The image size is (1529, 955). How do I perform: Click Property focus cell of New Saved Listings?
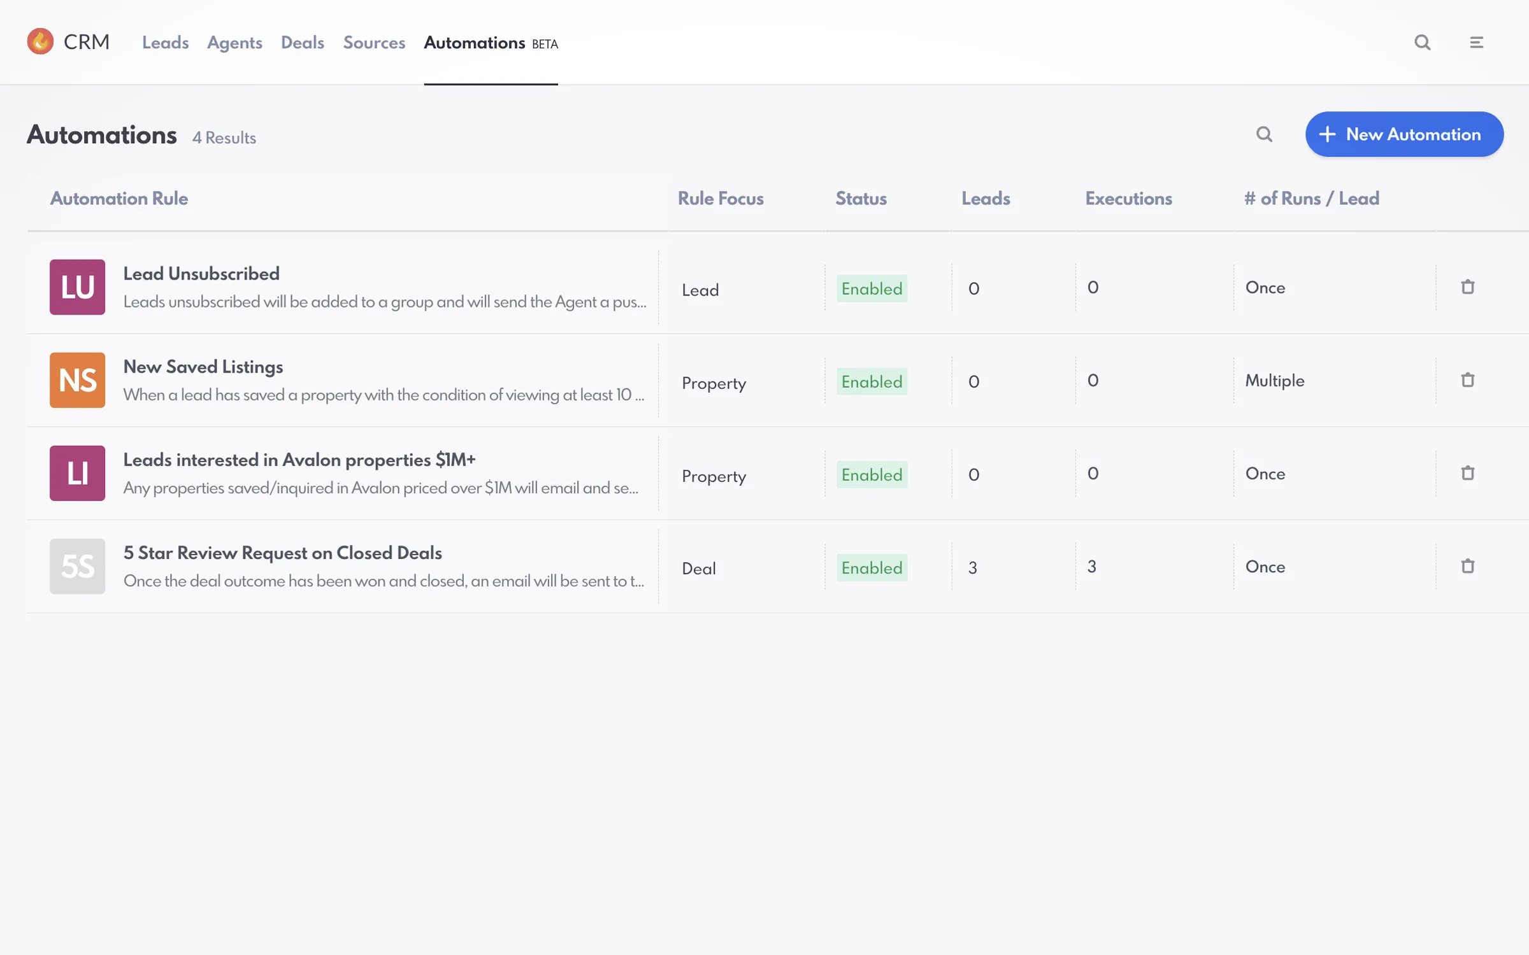click(714, 384)
